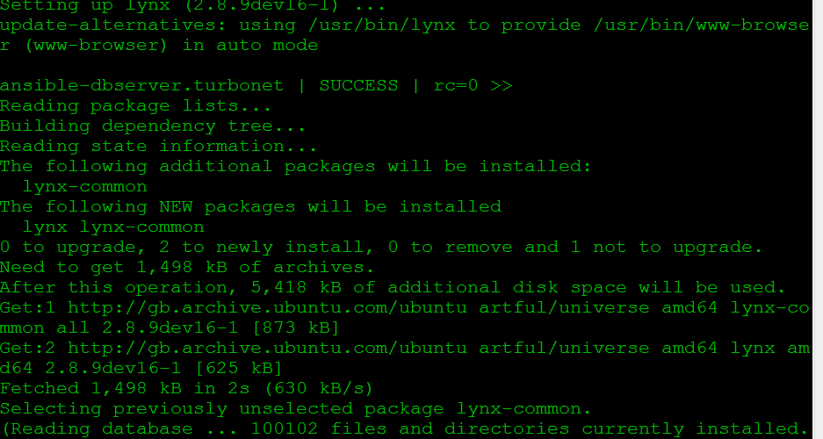Click the first gb.archive.ubuntu.com URL on Get:1 line
This screenshot has height=439, width=823.
[267, 307]
